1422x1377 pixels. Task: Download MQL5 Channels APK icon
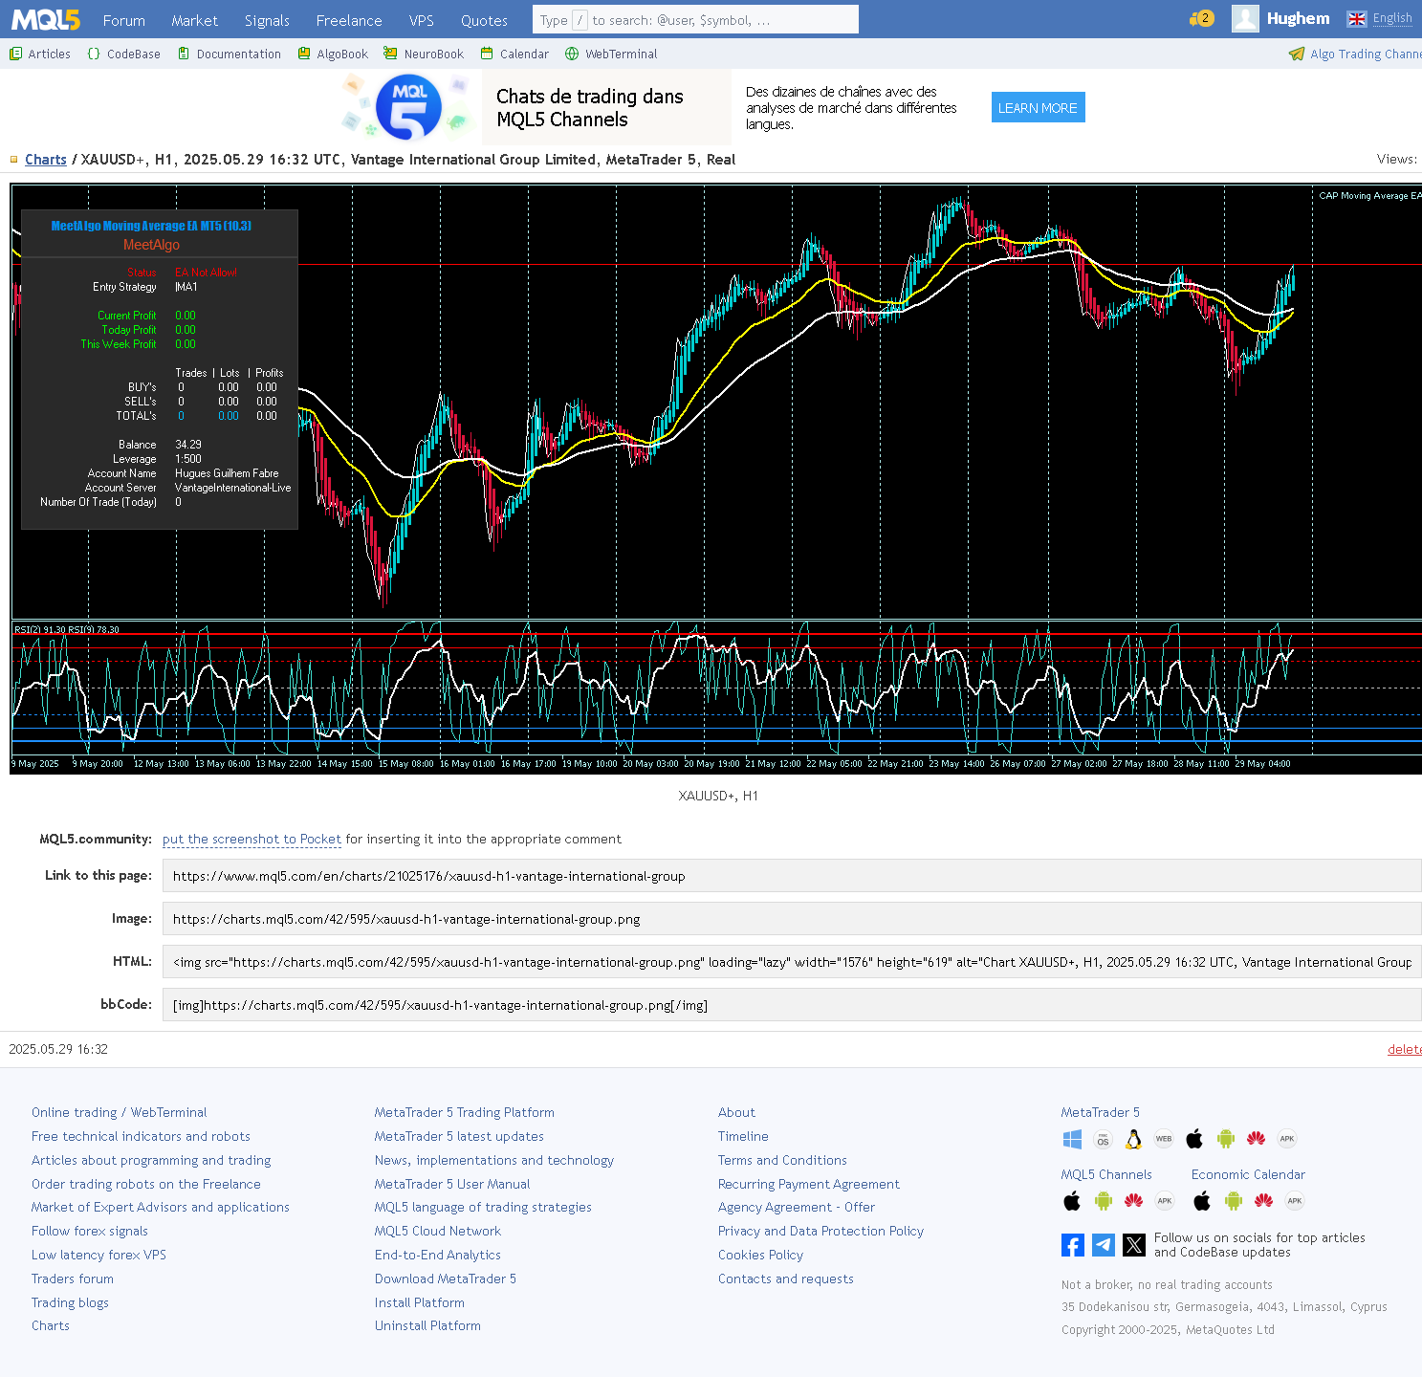coord(1165,1201)
